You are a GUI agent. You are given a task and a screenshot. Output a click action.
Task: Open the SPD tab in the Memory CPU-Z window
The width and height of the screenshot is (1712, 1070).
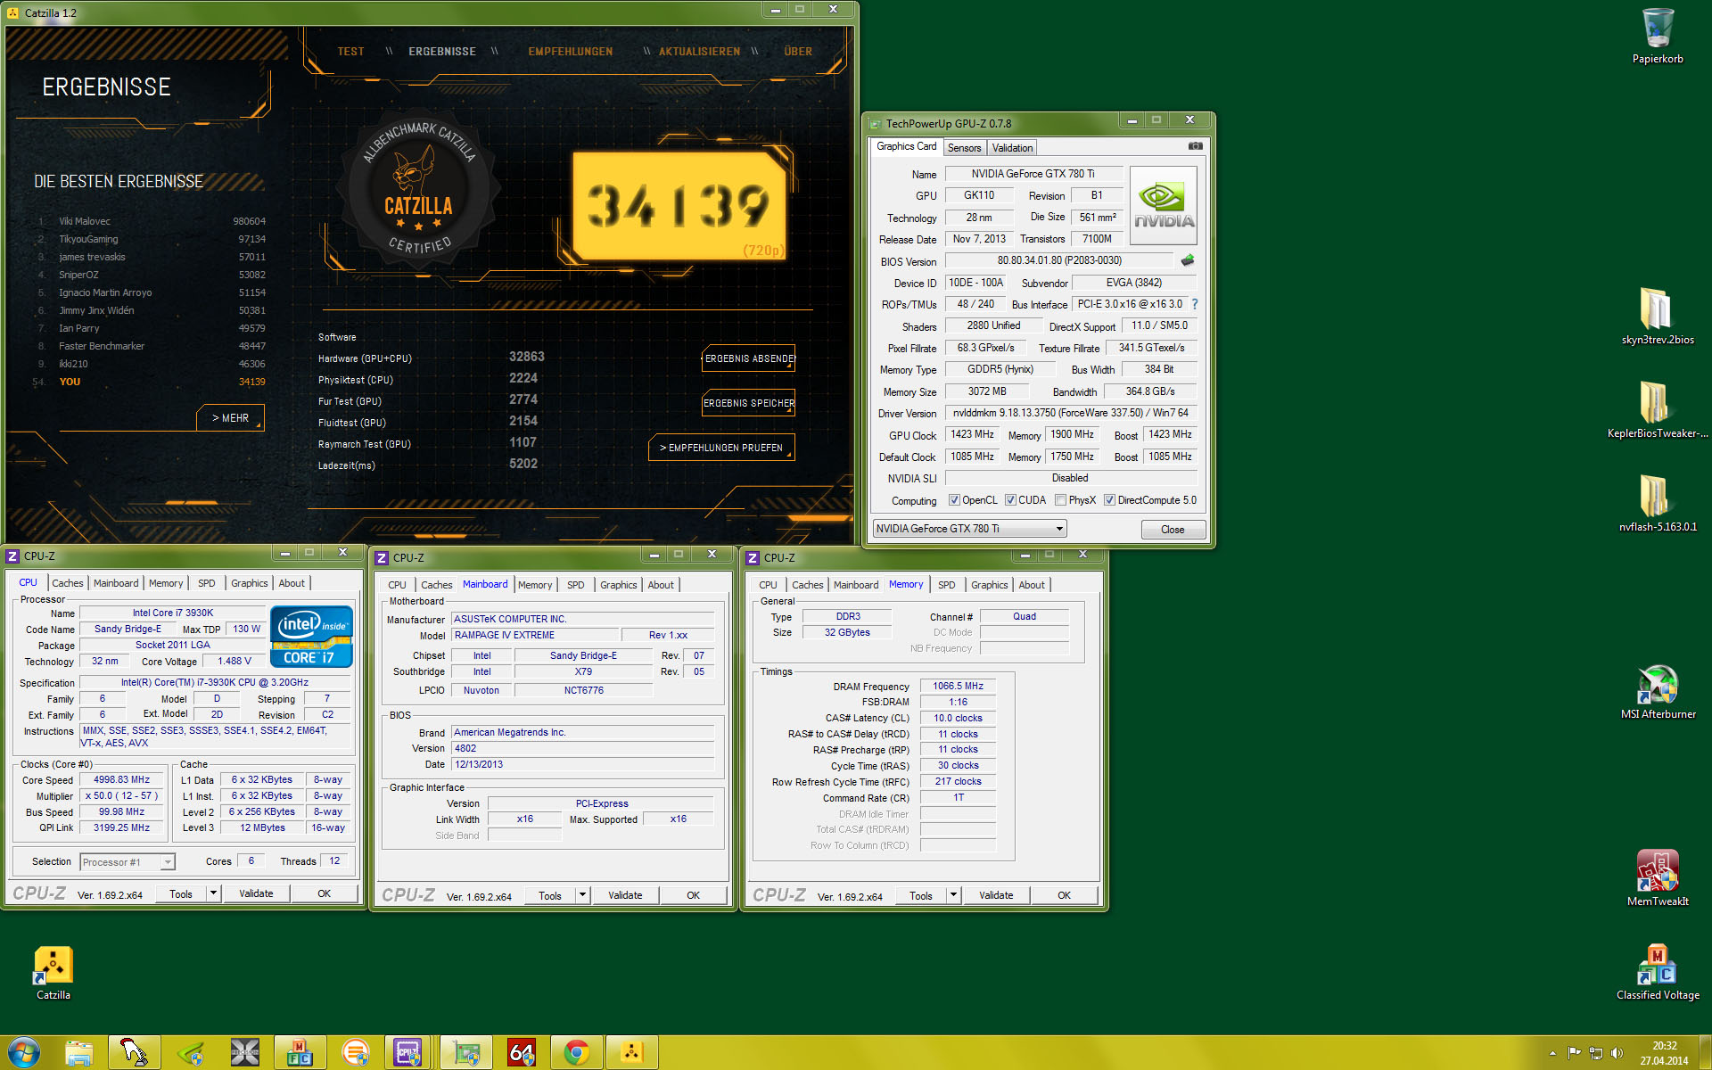[946, 585]
